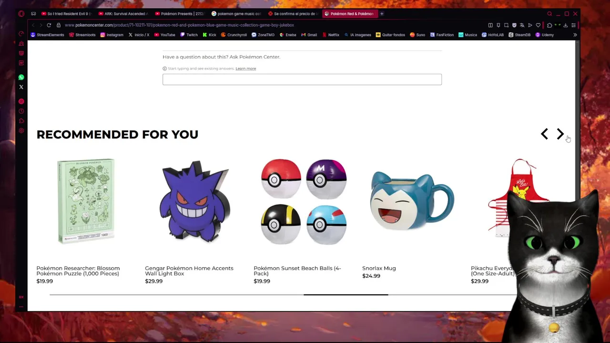Click the address bar URL
This screenshot has width=610, height=343.
click(179, 25)
